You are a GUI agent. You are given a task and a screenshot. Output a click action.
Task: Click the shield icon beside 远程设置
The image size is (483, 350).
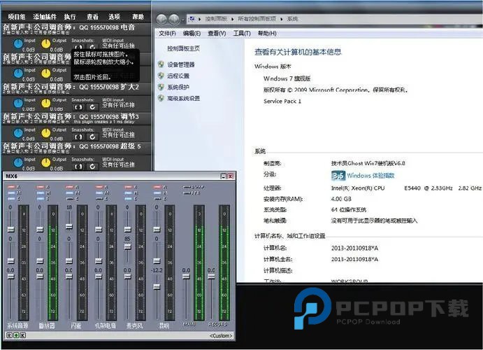click(x=161, y=76)
